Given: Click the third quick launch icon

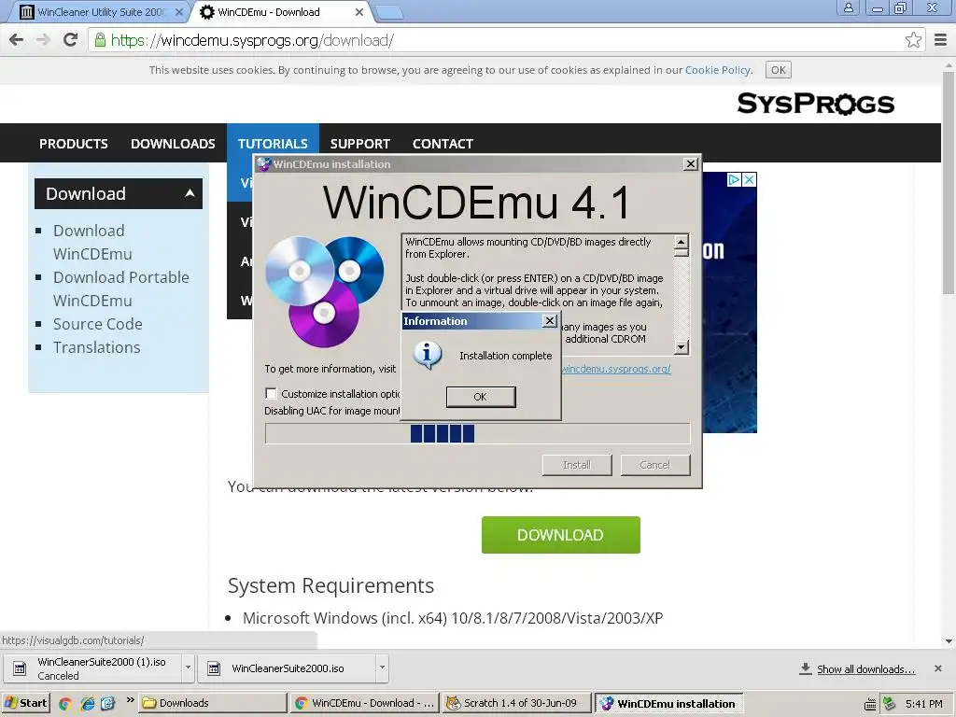Looking at the screenshot, I should (108, 704).
